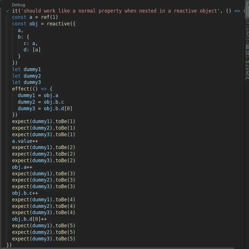
Task: Click the line 'a.value++'
Action: [x=25, y=141]
